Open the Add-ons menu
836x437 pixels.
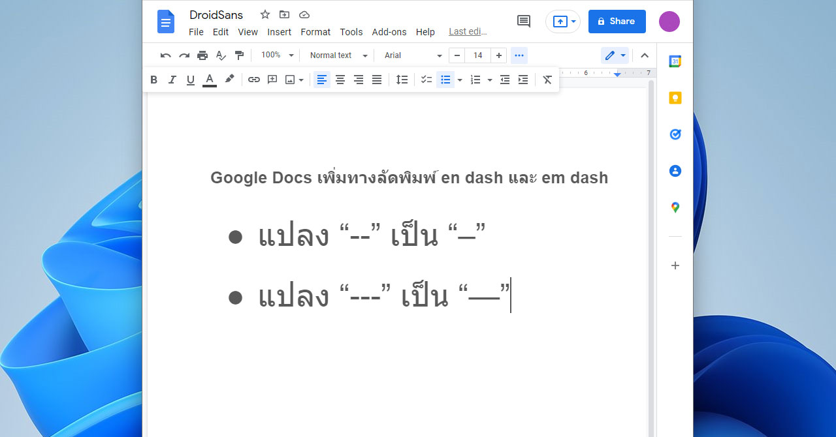tap(389, 32)
